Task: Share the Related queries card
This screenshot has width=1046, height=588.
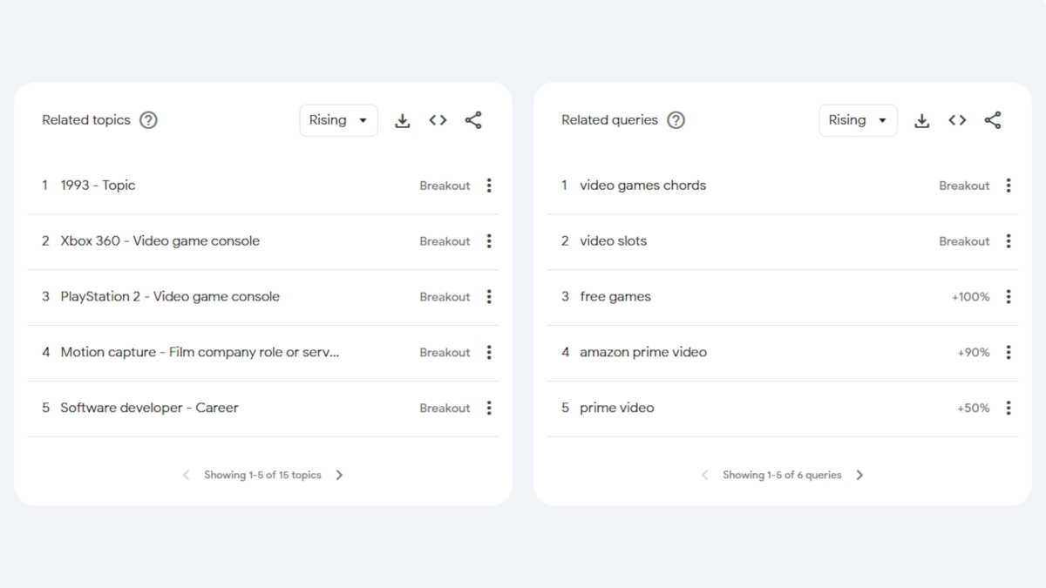Action: point(993,120)
